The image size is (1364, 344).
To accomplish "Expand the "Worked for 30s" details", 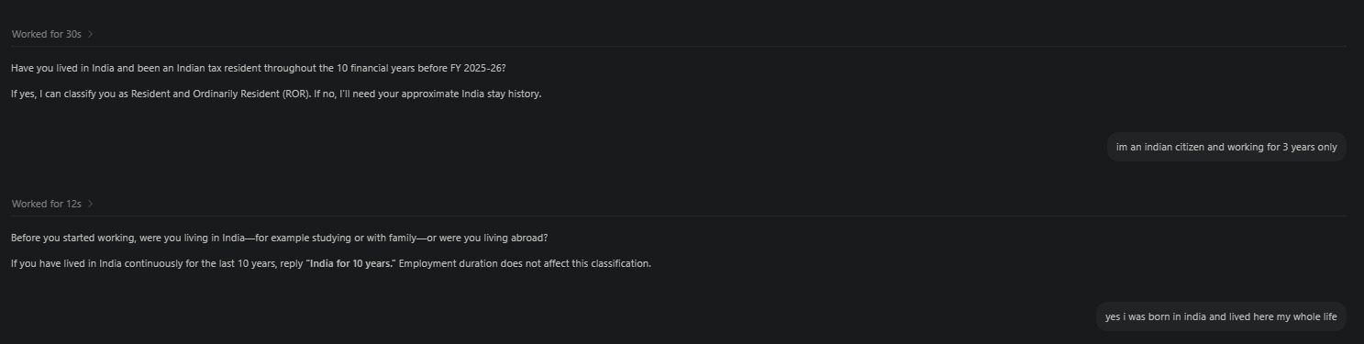I will point(47,34).
